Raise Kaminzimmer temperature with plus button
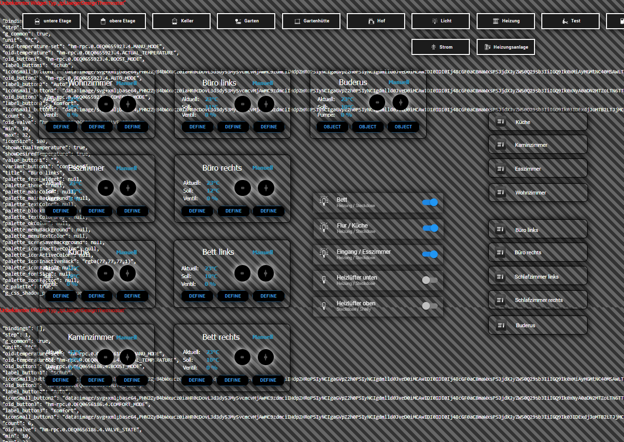 tap(127, 357)
